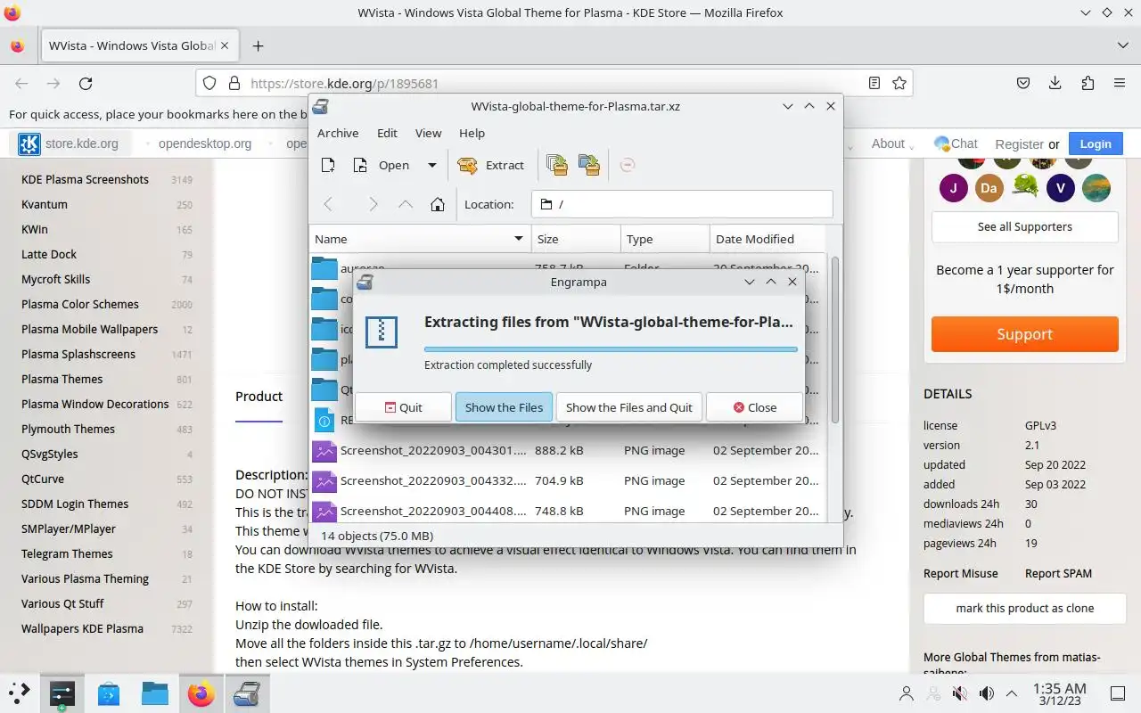
Task: Select Screenshot_20220903_004332 file row
Action: click(567, 480)
